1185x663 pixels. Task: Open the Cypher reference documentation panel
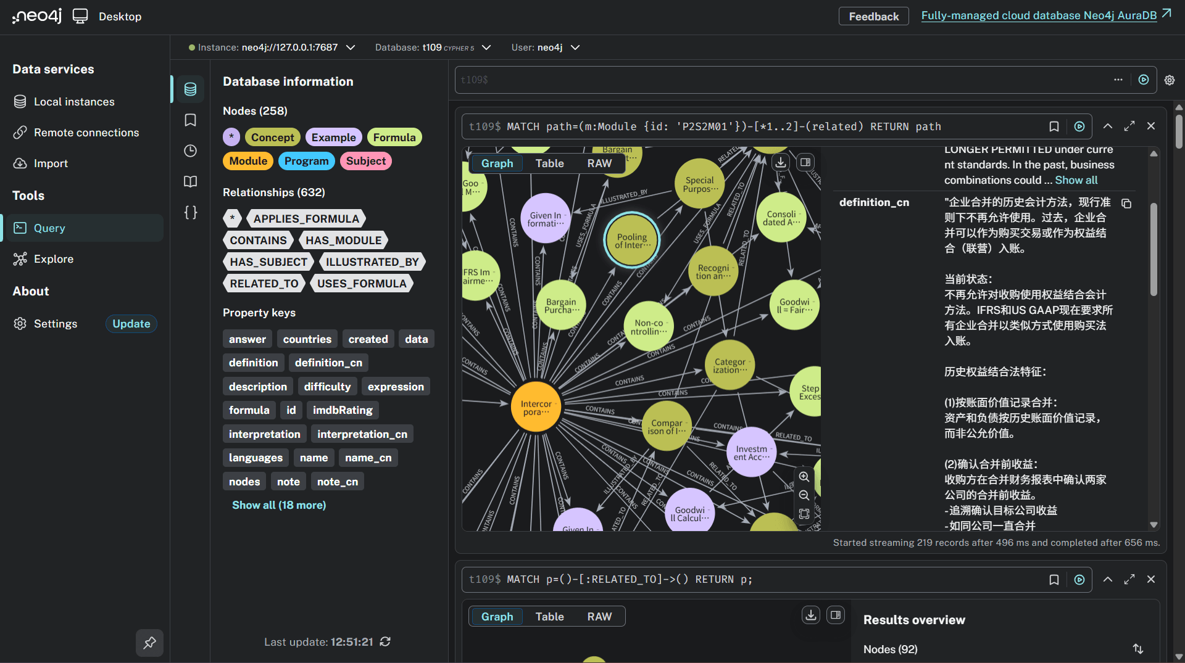click(189, 181)
